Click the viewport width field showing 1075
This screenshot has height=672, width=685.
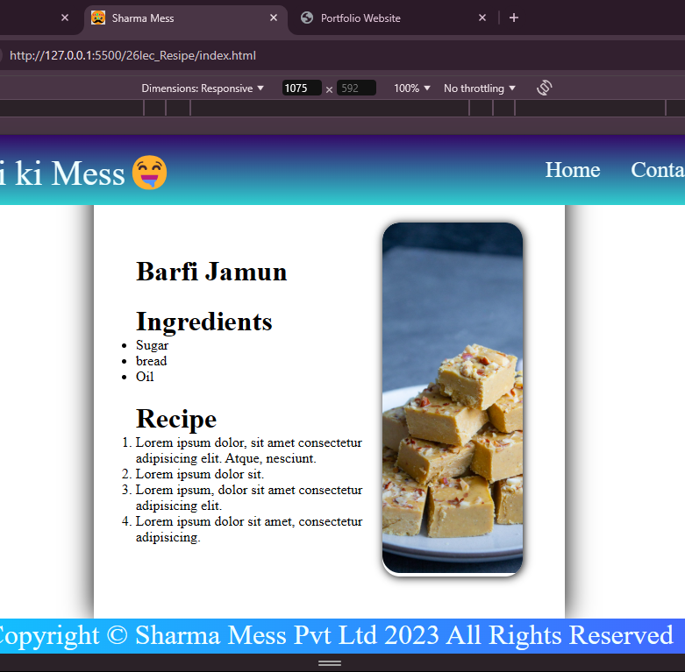302,88
